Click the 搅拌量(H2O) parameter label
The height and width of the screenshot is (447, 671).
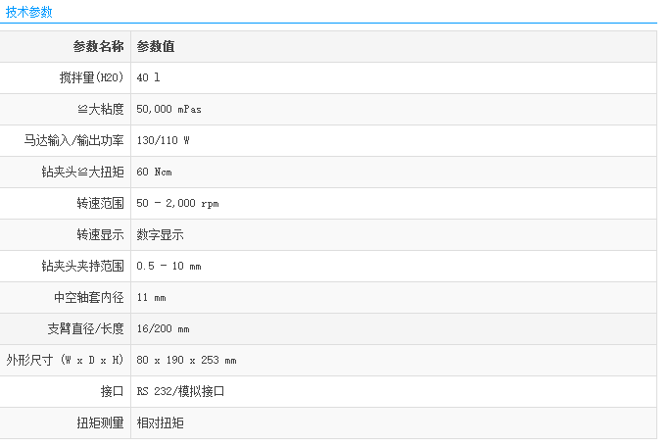[91, 77]
